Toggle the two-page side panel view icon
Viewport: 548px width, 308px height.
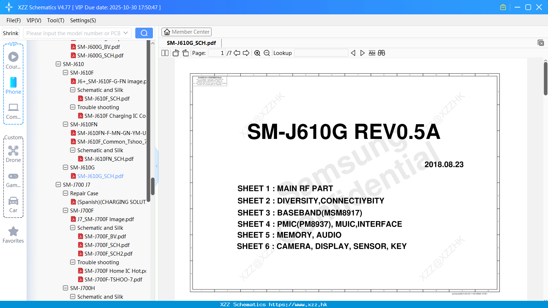(165, 53)
